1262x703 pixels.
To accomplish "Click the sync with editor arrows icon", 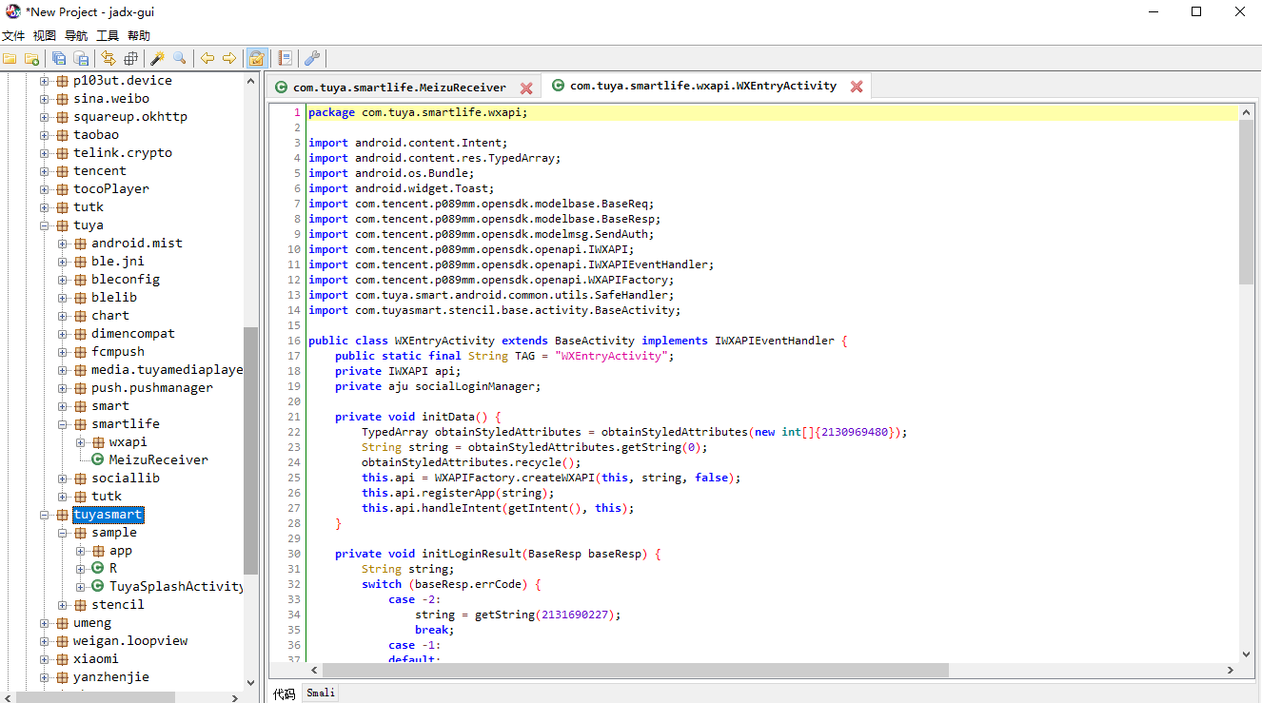I will [x=108, y=58].
